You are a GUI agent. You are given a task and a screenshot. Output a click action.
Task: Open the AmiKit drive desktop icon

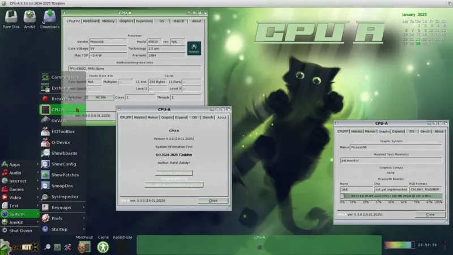point(29,17)
